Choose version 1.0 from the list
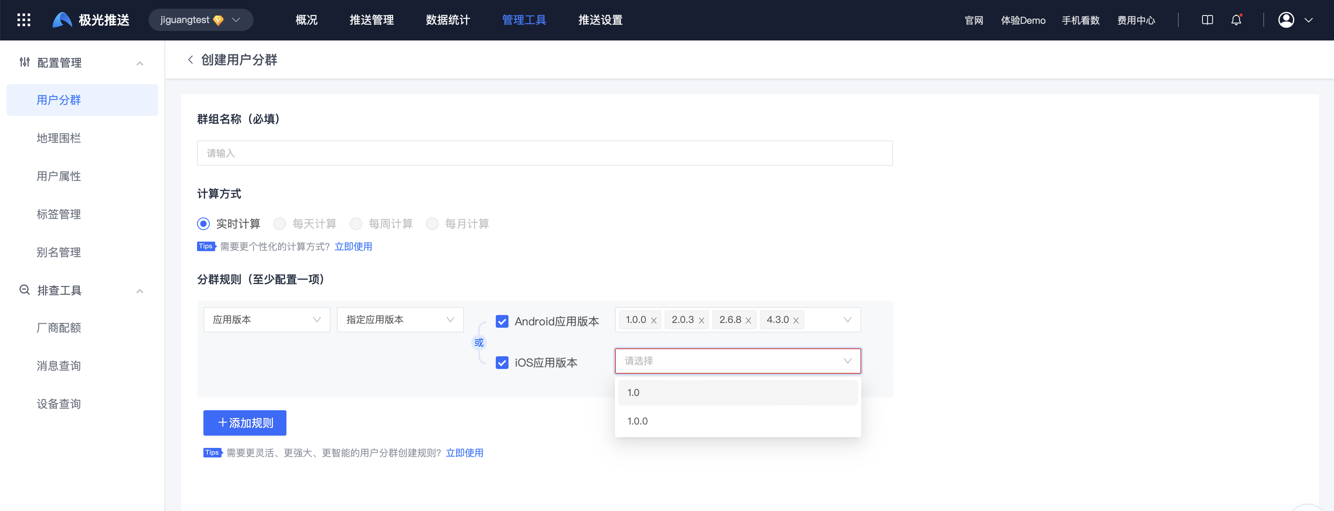 pos(738,392)
